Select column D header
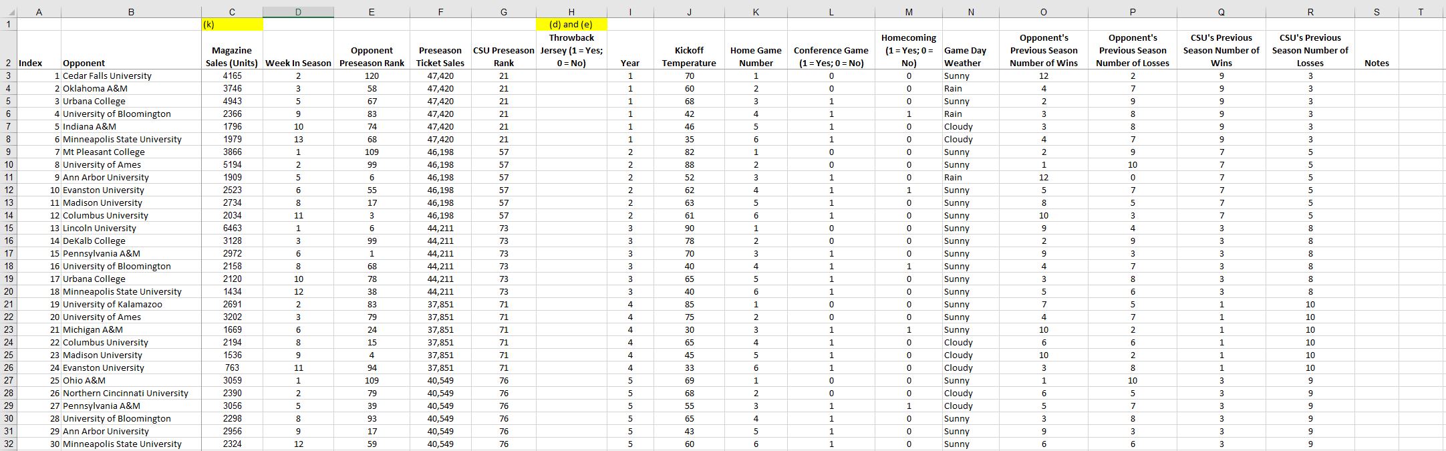Screen dimensions: 1446x451 [298, 11]
